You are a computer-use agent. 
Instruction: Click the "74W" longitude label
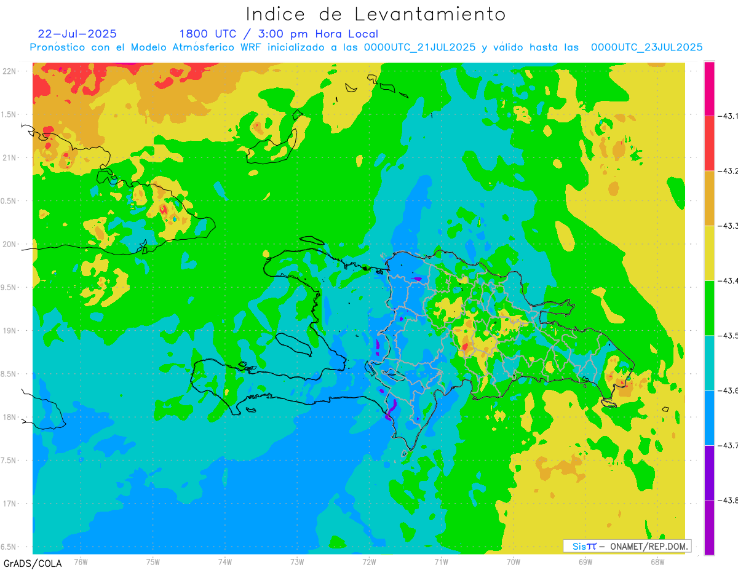coord(225,561)
